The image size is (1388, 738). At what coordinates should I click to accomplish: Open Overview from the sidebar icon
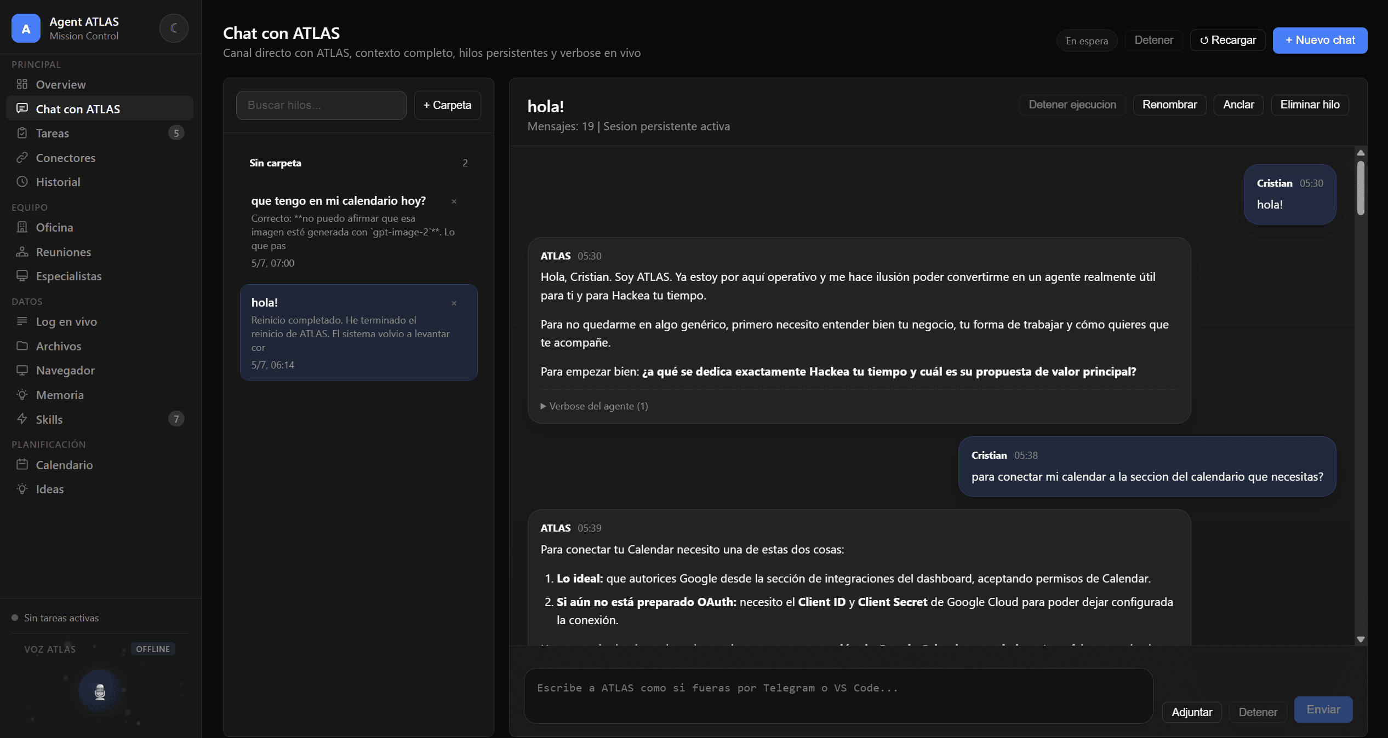[x=22, y=84]
